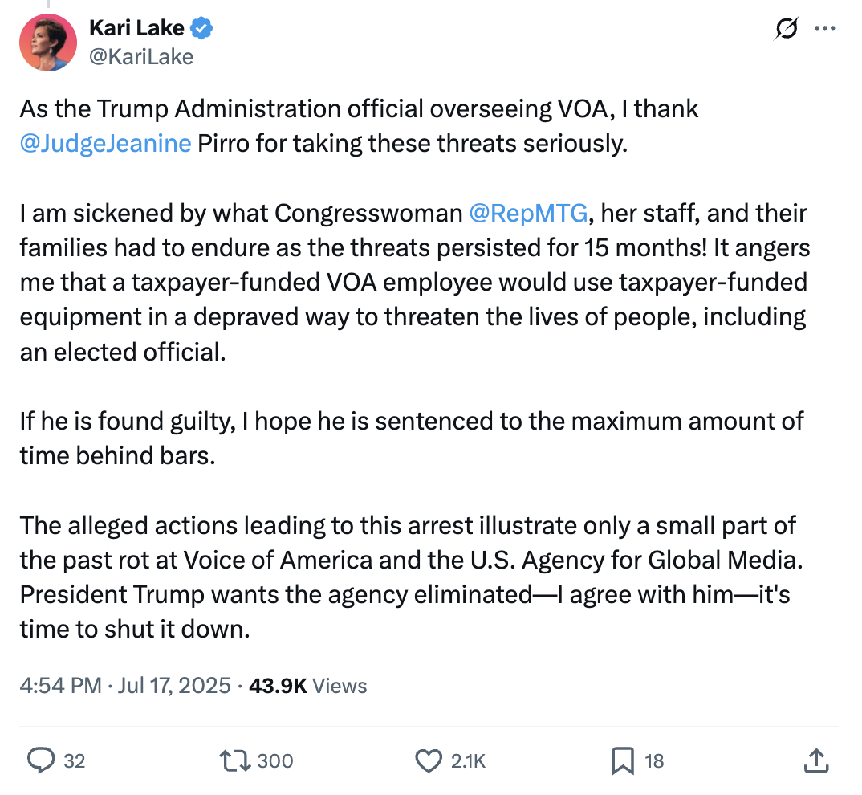Open the more options ellipsis menu
The image size is (862, 795).
824,28
